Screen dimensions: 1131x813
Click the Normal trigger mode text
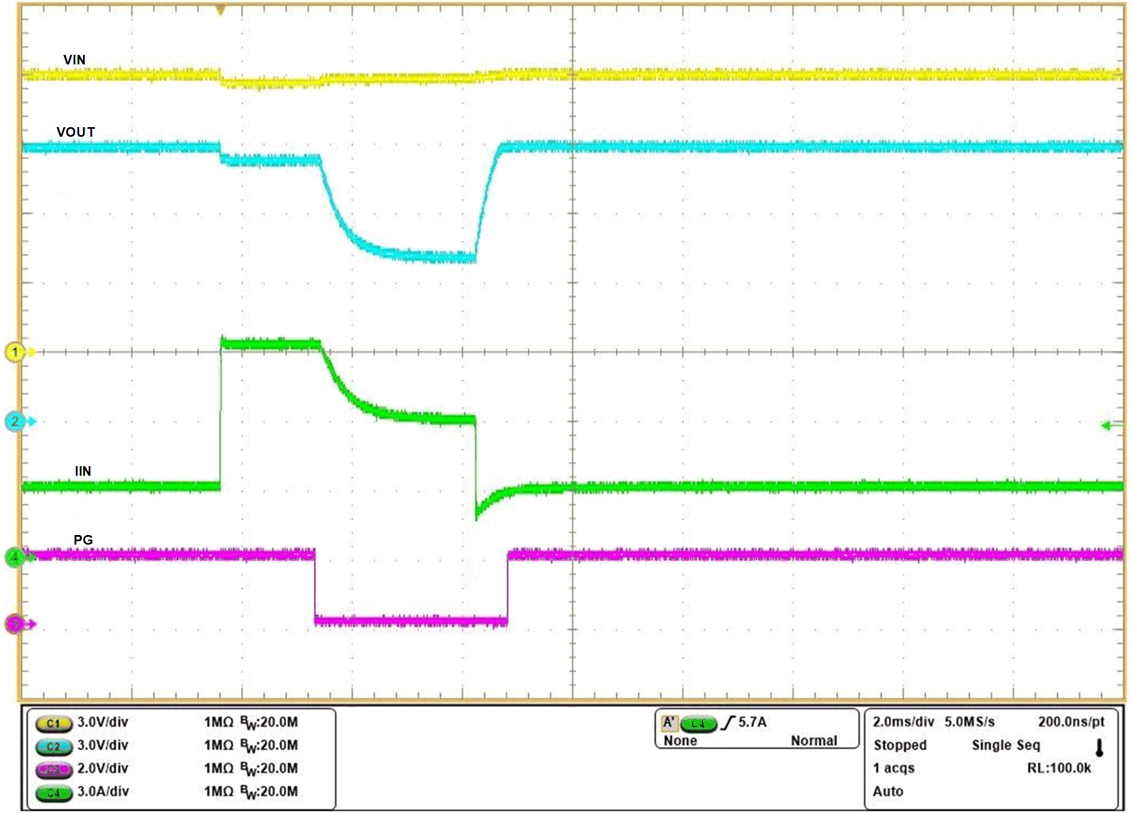pyautogui.click(x=814, y=741)
